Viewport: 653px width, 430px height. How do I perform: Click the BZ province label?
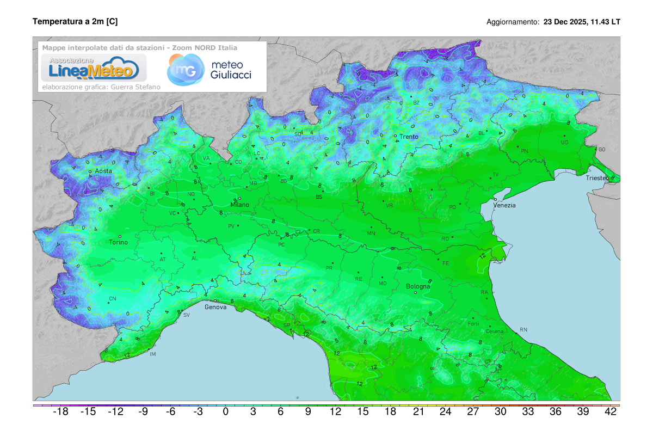click(x=416, y=102)
